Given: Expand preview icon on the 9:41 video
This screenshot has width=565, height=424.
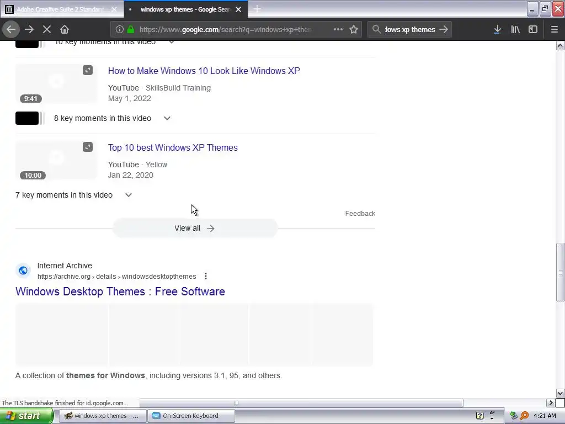Looking at the screenshot, I should tap(88, 70).
